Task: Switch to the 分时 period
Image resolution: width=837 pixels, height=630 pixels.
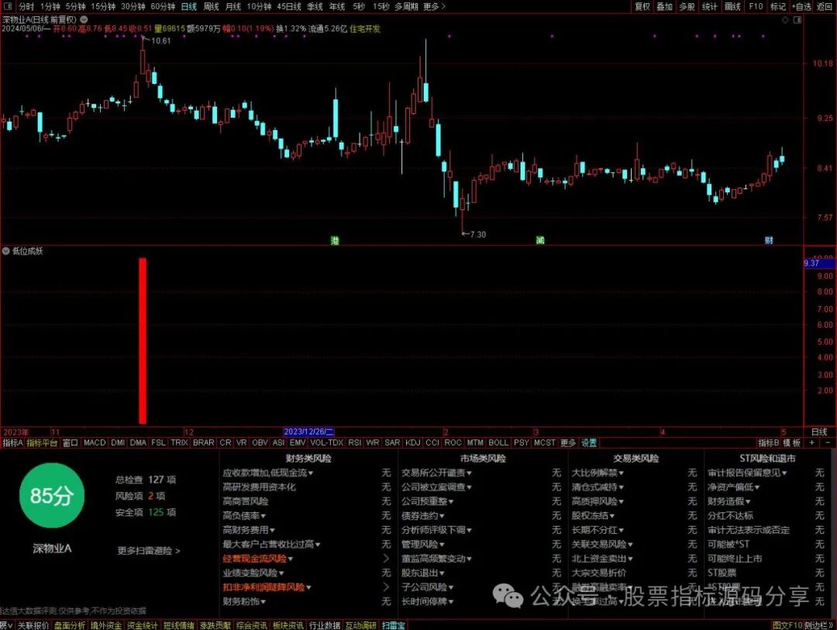Action: tap(26, 6)
